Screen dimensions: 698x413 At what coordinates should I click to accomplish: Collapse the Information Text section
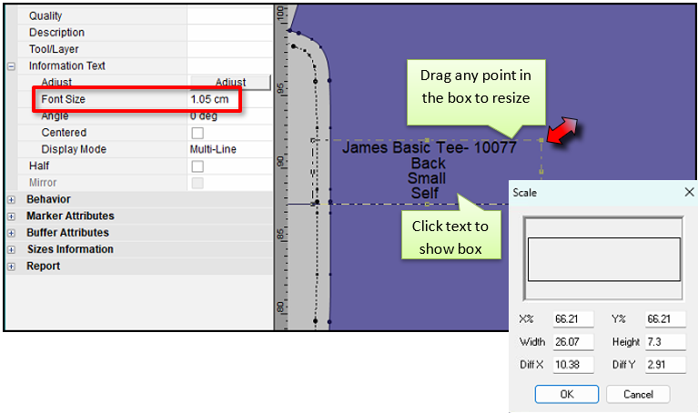pyautogui.click(x=11, y=66)
